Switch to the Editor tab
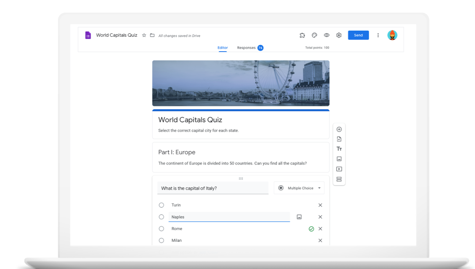The image size is (475, 269). [223, 48]
